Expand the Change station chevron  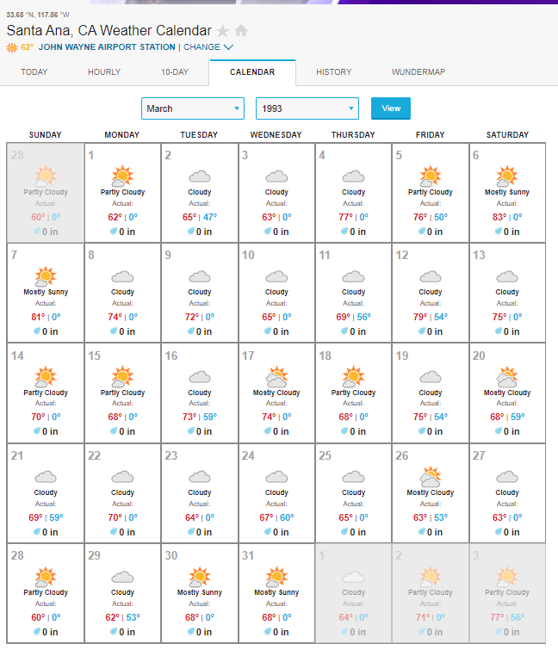point(228,47)
